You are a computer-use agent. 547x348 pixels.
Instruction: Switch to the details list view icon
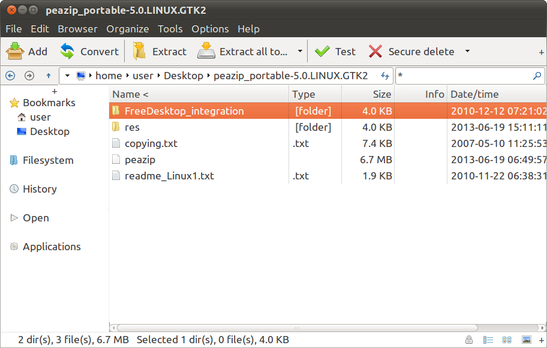click(488, 340)
